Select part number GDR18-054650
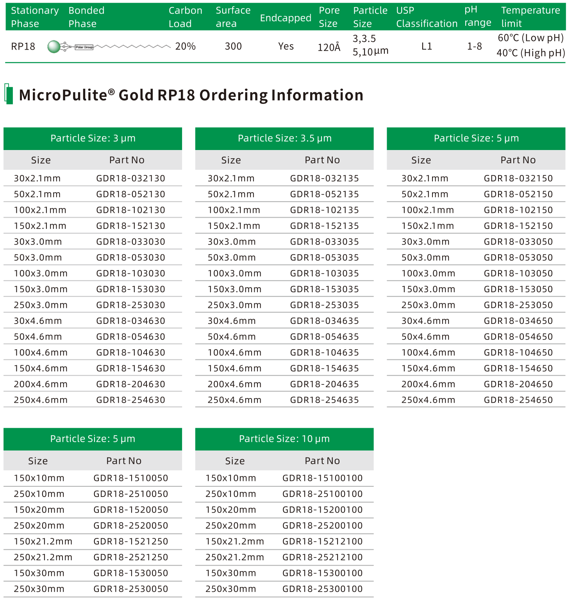568x604 pixels. (518, 336)
